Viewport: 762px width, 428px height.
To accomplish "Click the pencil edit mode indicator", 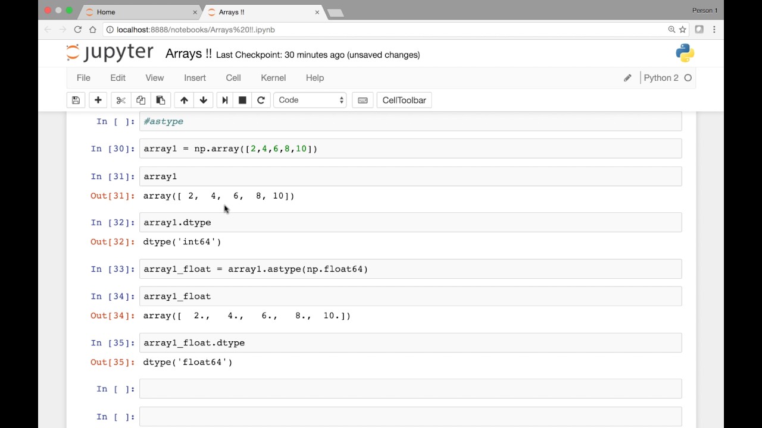I will (x=627, y=78).
